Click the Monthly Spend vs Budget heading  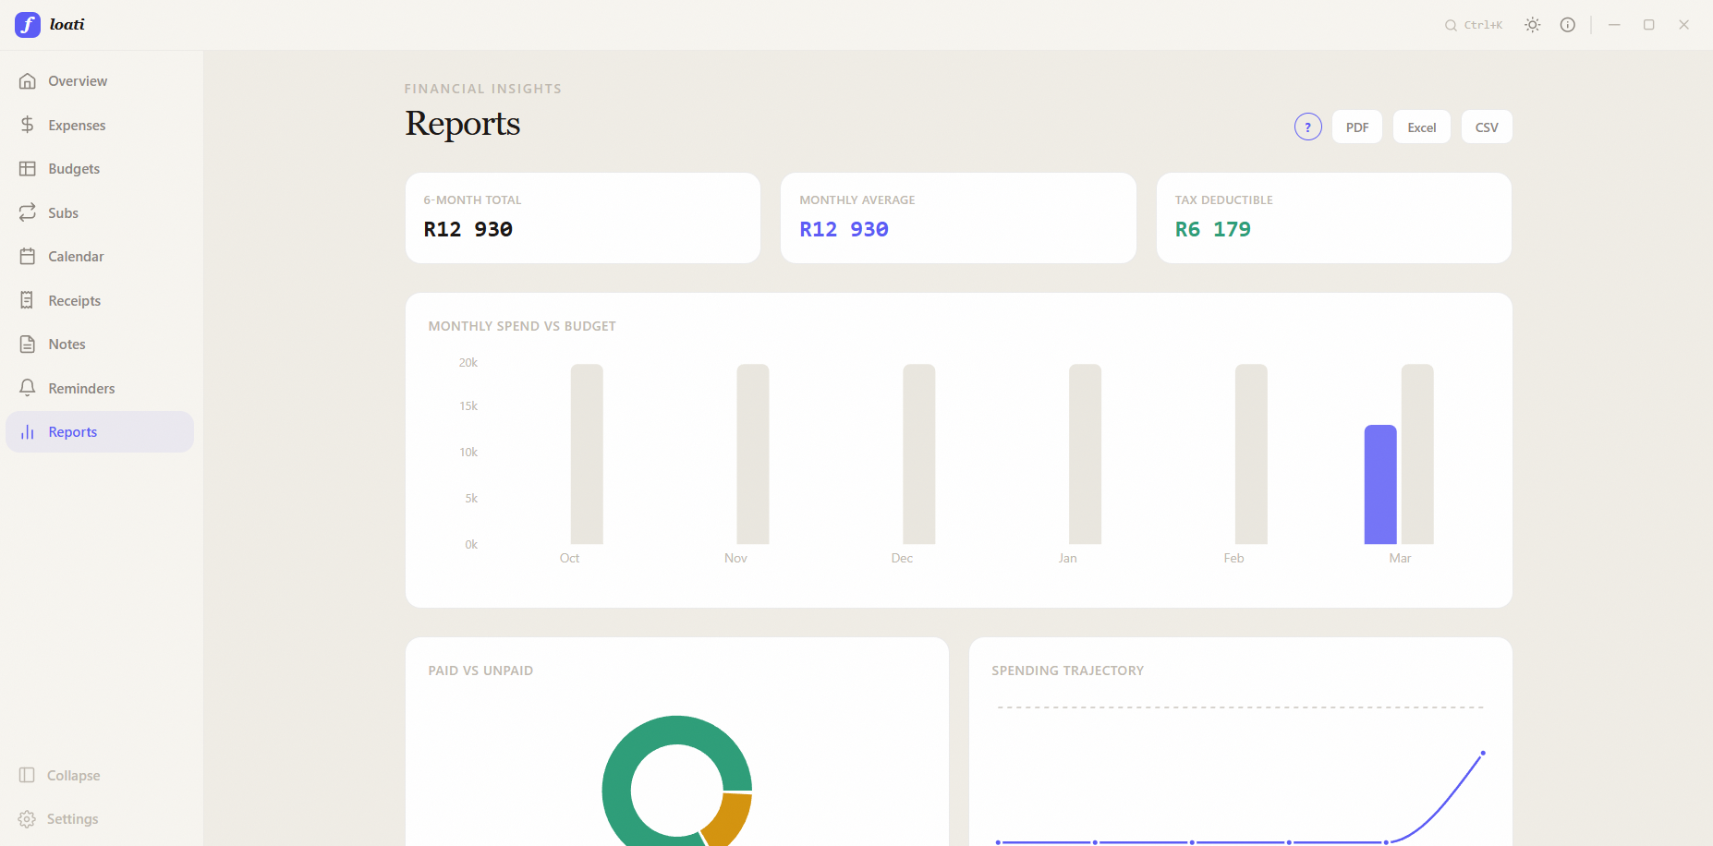(x=522, y=326)
